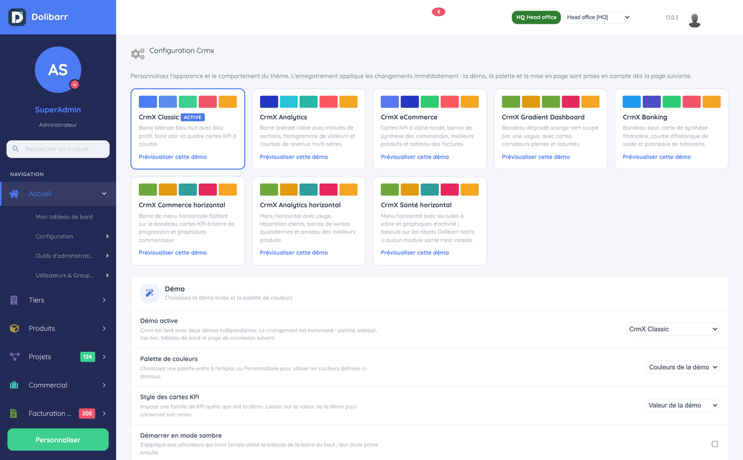Open the Style des cartes KPI dropdown
The height and width of the screenshot is (460, 743).
pos(682,406)
